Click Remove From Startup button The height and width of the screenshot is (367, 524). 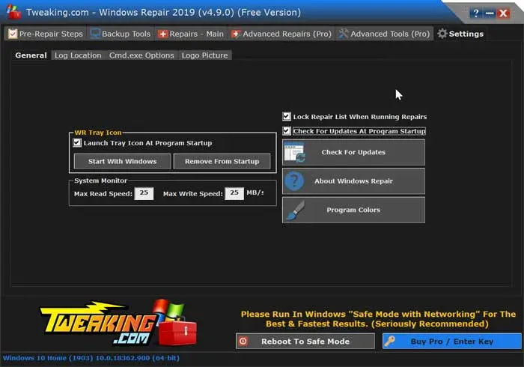click(x=222, y=162)
